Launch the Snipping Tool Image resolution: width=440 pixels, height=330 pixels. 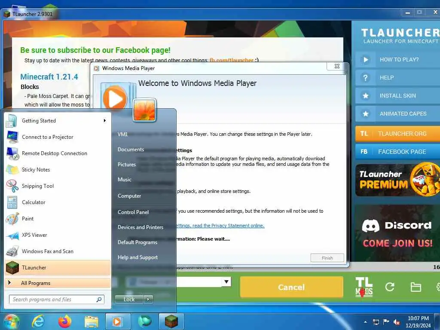pyautogui.click(x=58, y=186)
